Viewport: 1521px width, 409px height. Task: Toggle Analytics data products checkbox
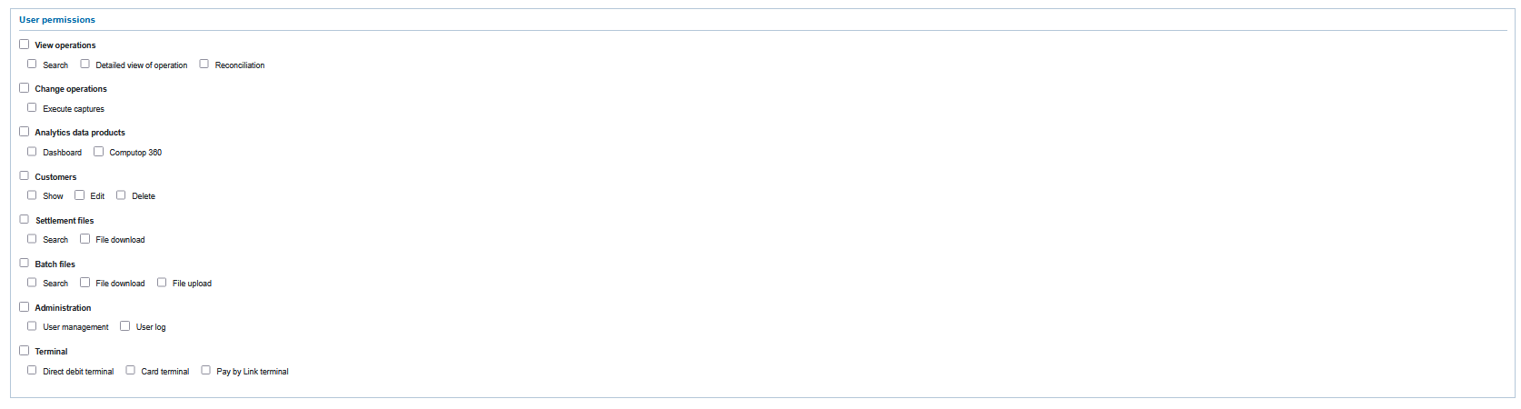[x=25, y=132]
